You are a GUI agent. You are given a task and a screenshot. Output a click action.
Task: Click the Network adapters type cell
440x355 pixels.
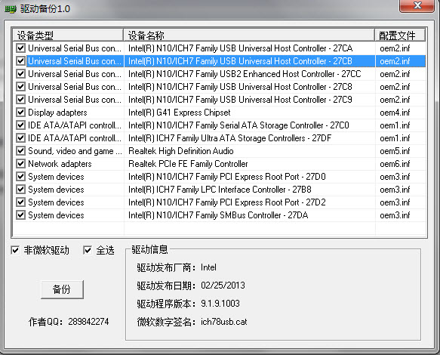coord(60,164)
